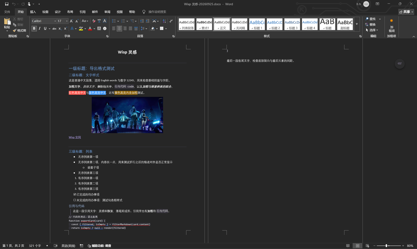Apply subscript formatting
417x249 pixels.
tap(60, 29)
